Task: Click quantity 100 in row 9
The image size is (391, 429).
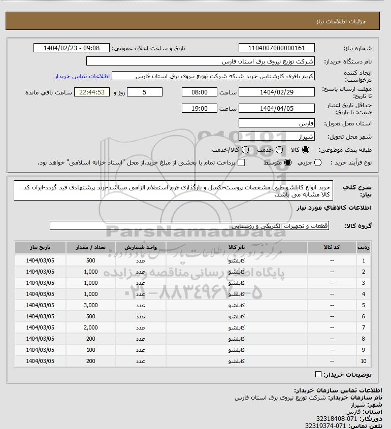Action: click(90, 350)
